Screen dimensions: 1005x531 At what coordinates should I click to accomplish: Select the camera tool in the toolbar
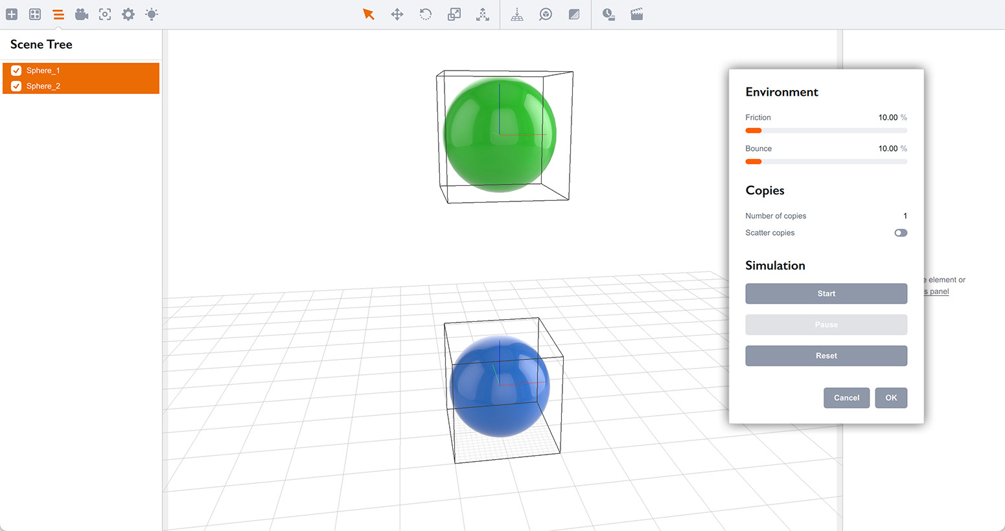pyautogui.click(x=81, y=14)
